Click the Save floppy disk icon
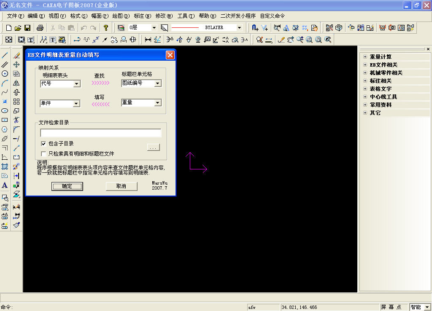This screenshot has width=432, height=311. [x=27, y=27]
